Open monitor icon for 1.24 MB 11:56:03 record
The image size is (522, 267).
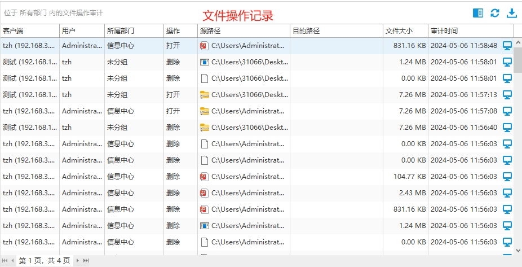(507, 226)
